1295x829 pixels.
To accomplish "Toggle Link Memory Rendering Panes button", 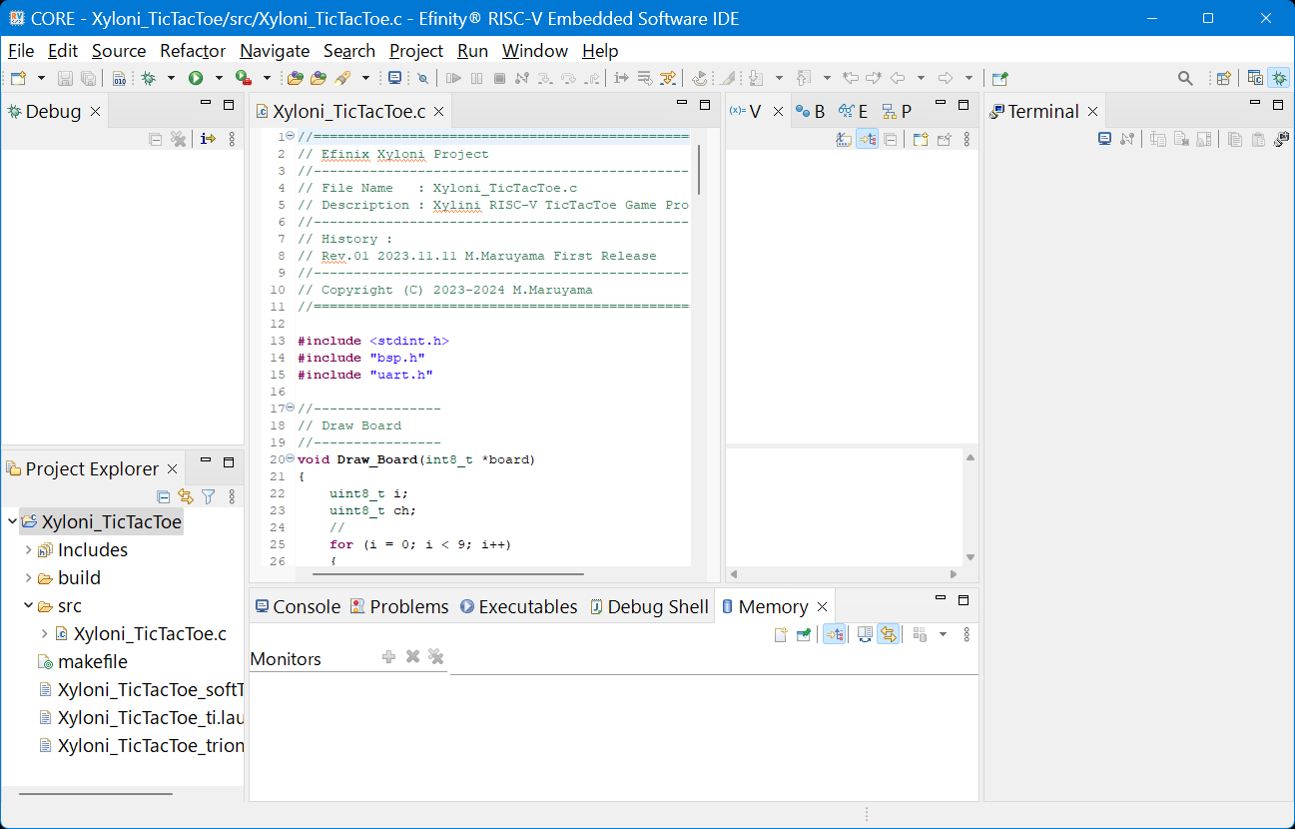I will click(888, 634).
